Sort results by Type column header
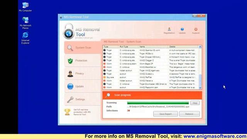The width and height of the screenshot is (247, 139). pos(110,47)
